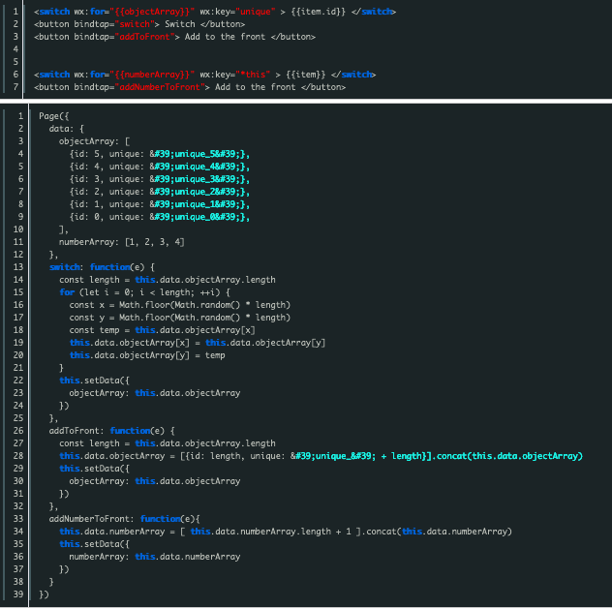Click the "addToFront: function(e)" definition
The height and width of the screenshot is (609, 612).
click(x=113, y=430)
